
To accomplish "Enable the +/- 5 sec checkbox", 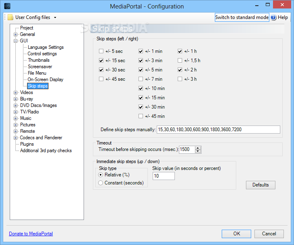I will coord(101,51).
